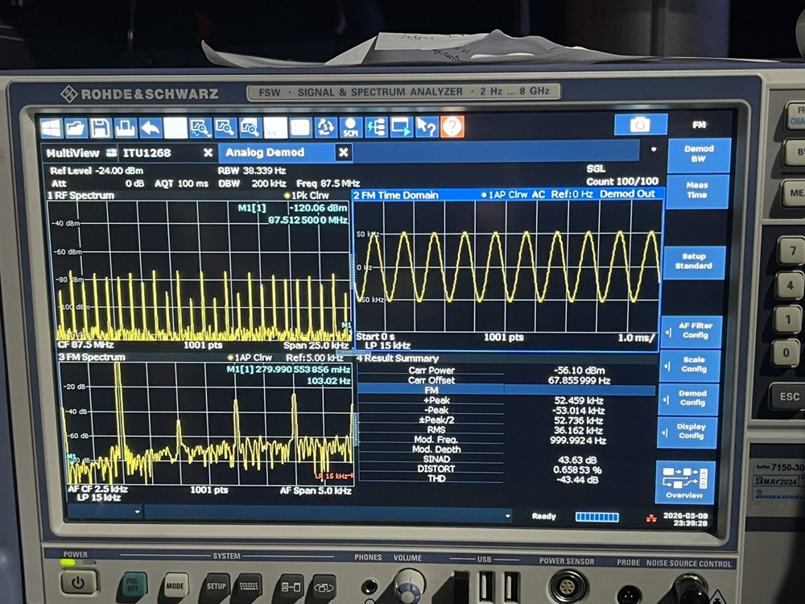Open Scale Config softkey

coord(691,365)
